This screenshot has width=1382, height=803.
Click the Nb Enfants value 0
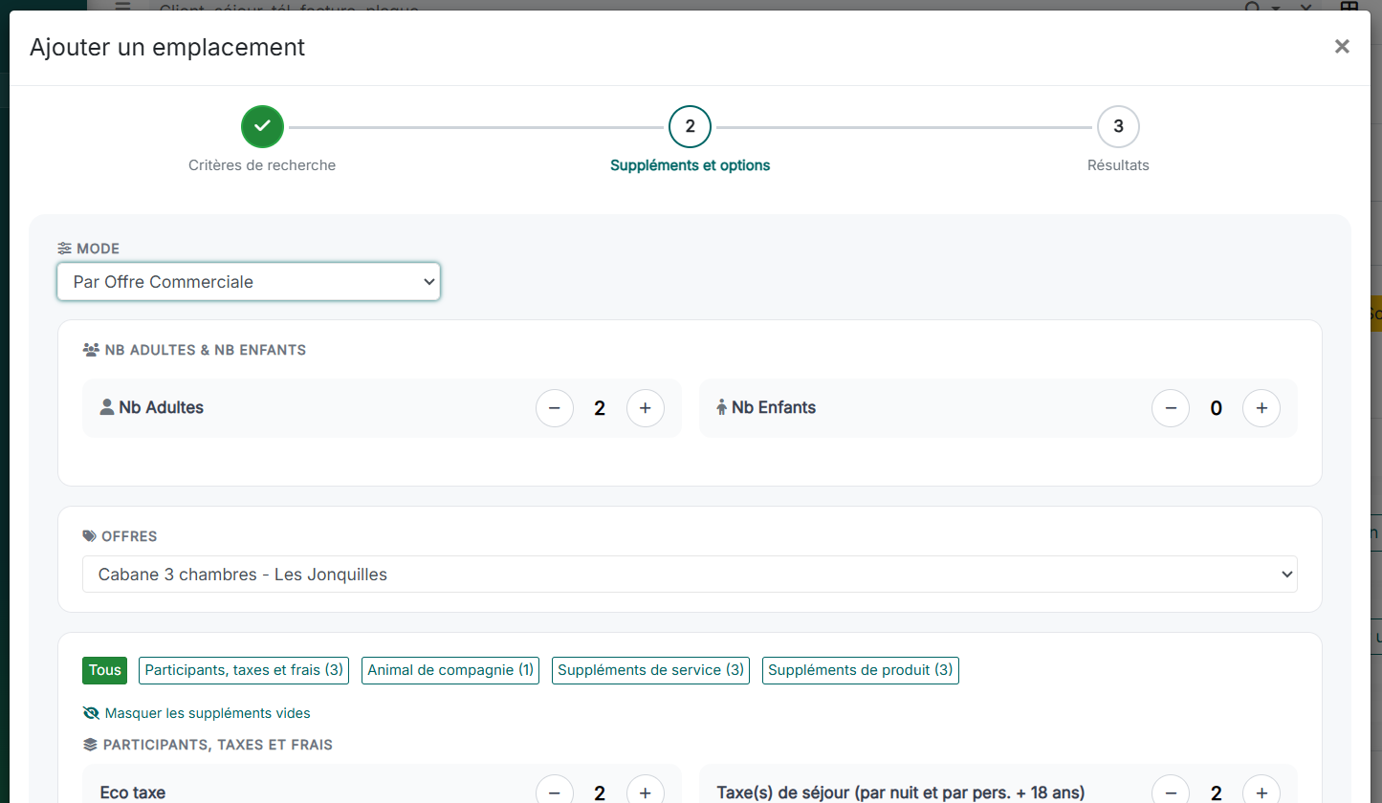[x=1216, y=408]
